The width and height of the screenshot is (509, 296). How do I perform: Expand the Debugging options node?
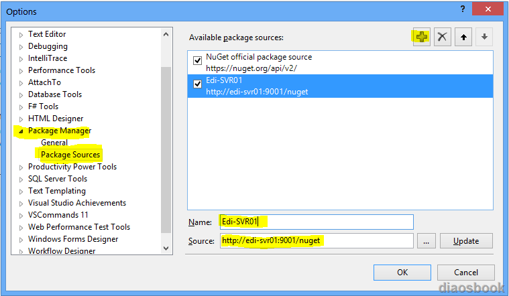[x=21, y=47]
